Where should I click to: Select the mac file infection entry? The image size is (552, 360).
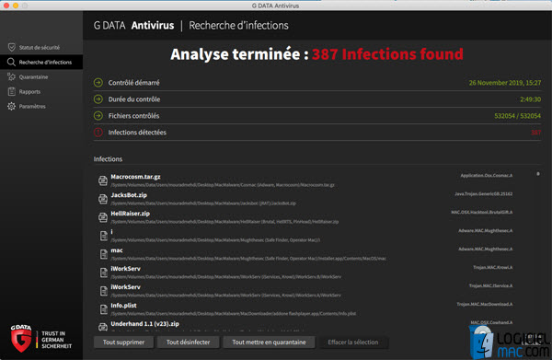305,254
